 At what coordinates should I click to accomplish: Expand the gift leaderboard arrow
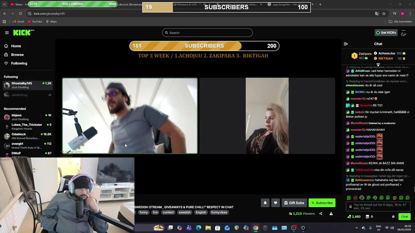tap(378, 64)
